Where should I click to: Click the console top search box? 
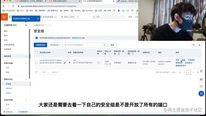pyautogui.click(x=108, y=17)
